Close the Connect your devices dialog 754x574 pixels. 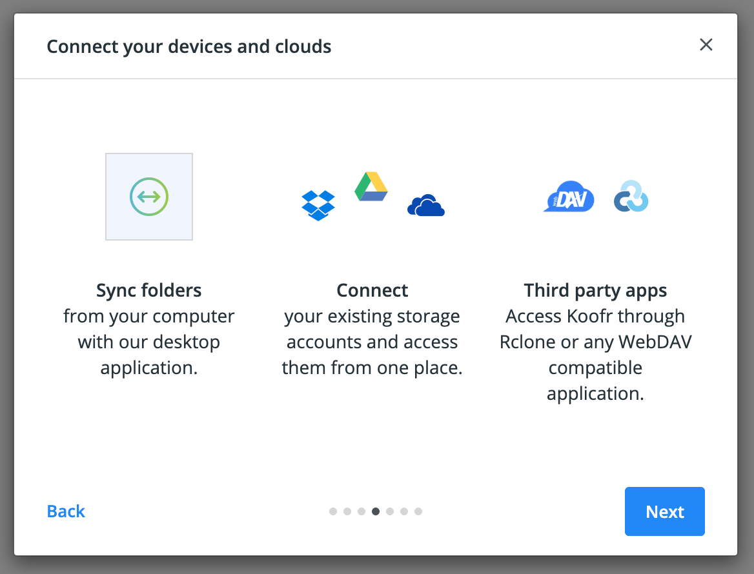coord(706,45)
